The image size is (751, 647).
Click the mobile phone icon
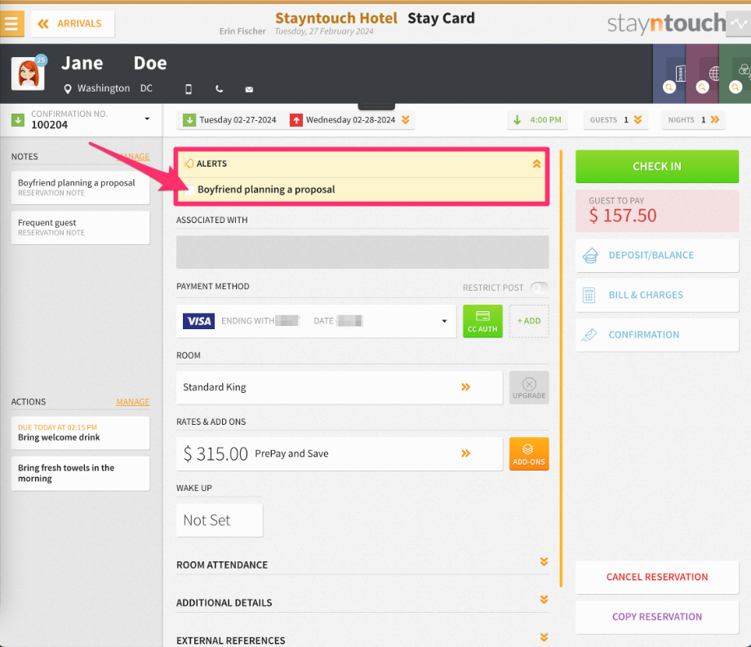click(x=189, y=89)
